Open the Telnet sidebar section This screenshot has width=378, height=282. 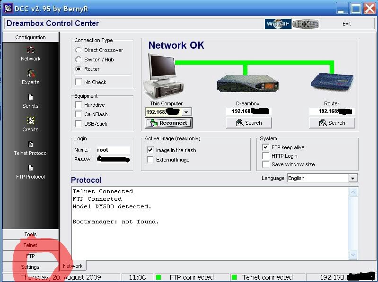pyautogui.click(x=30, y=245)
